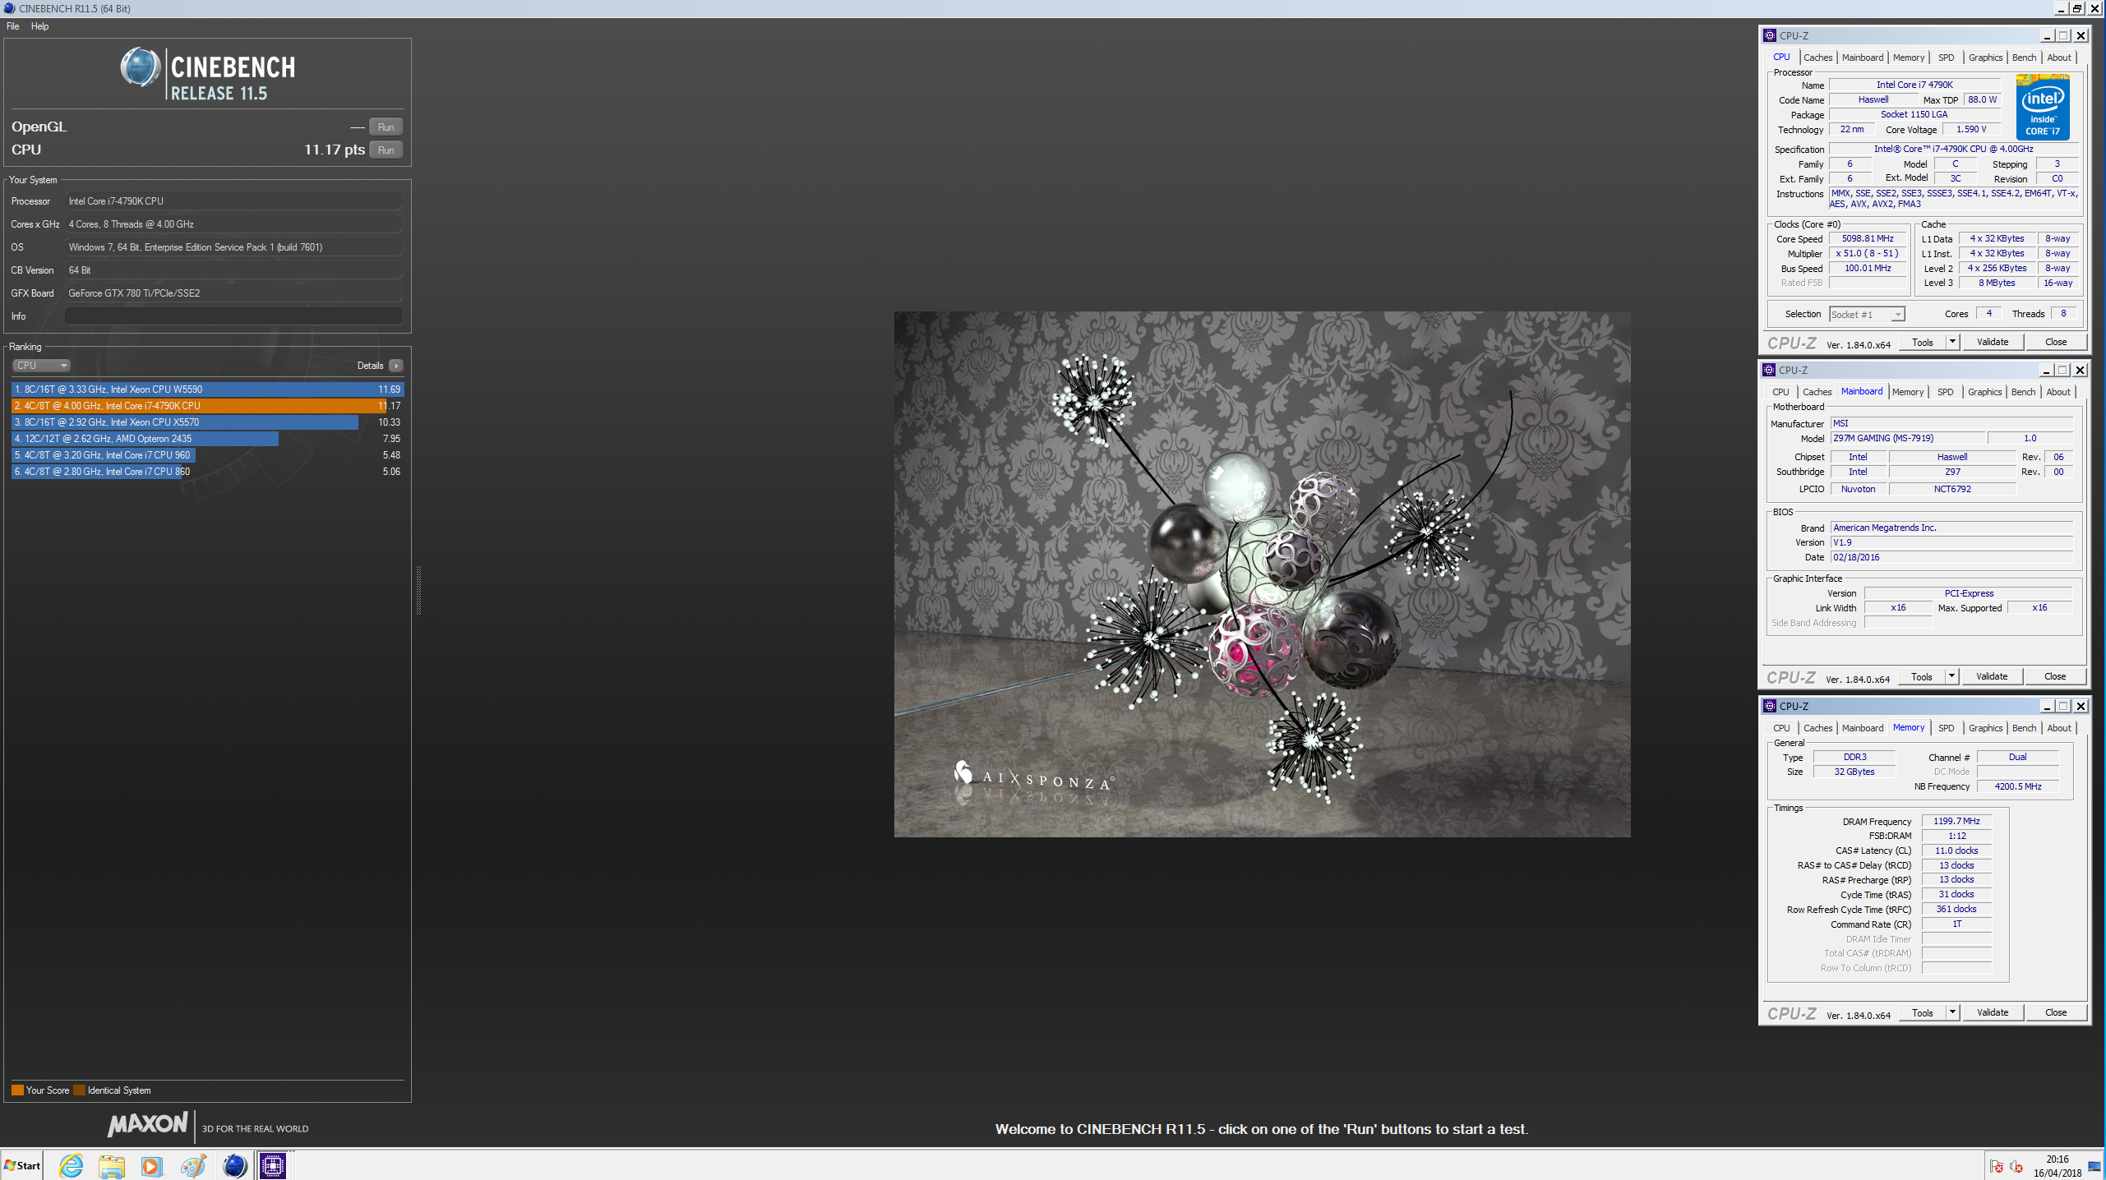Viewport: 2106px width, 1180px height.
Task: Click the Identical System swatch
Action: (x=80, y=1090)
